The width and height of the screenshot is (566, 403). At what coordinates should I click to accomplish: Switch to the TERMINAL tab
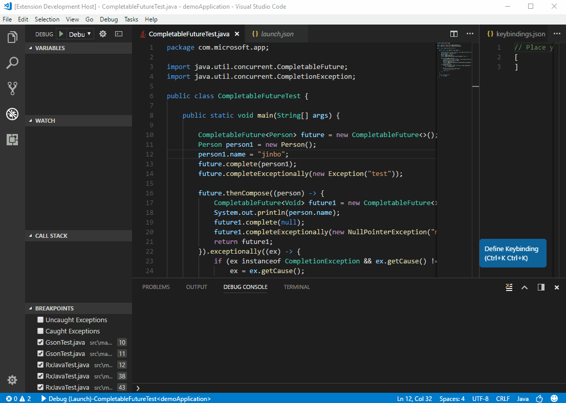pos(296,287)
